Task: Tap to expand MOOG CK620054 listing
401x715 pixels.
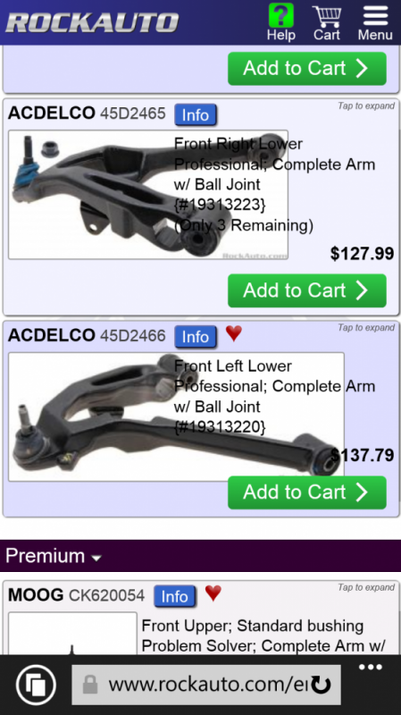Action: pyautogui.click(x=366, y=587)
